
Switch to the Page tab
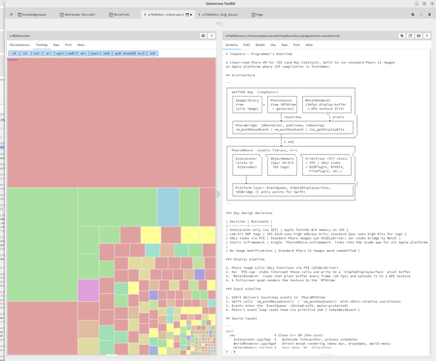[x=257, y=15]
